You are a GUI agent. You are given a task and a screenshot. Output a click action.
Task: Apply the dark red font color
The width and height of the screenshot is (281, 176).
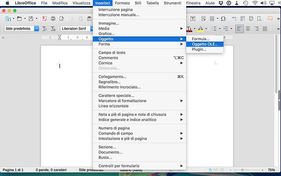pos(189,29)
